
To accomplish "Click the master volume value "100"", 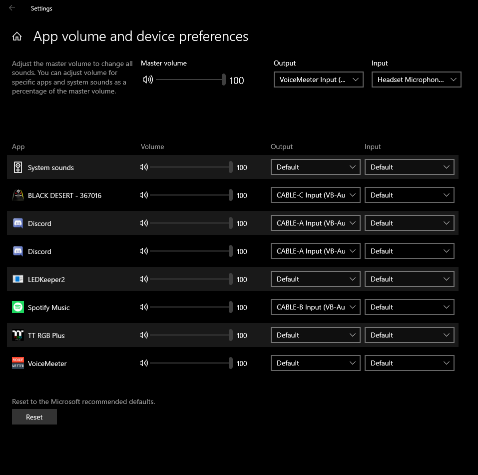I will (237, 80).
